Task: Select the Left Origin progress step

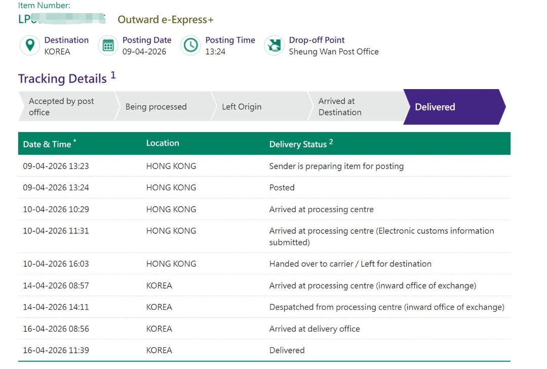Action: 258,107
